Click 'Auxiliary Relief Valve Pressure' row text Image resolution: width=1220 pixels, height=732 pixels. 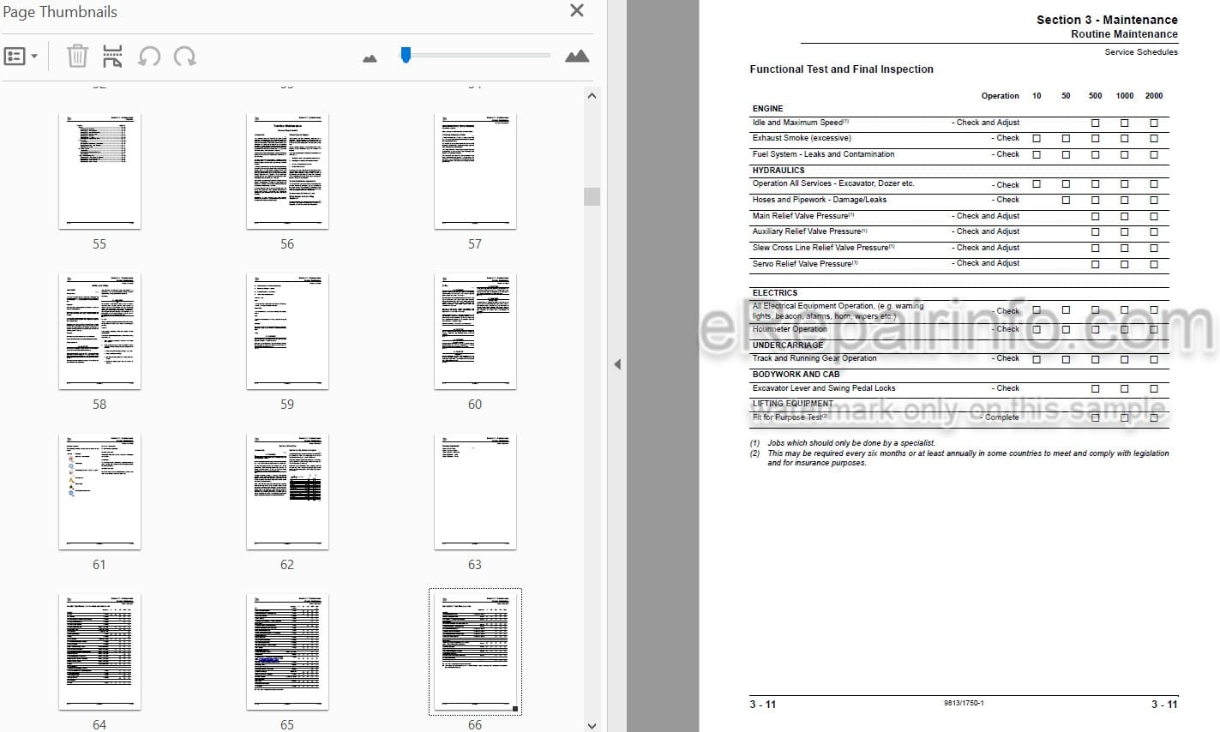(x=809, y=231)
